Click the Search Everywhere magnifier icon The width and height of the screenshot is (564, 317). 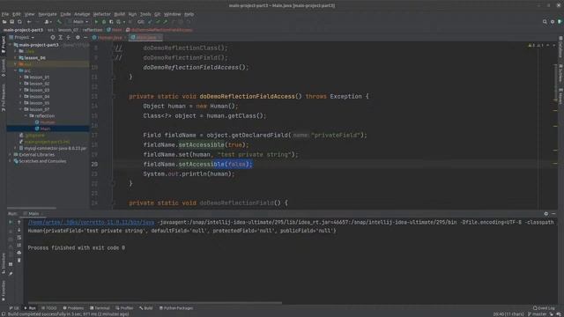click(x=545, y=22)
